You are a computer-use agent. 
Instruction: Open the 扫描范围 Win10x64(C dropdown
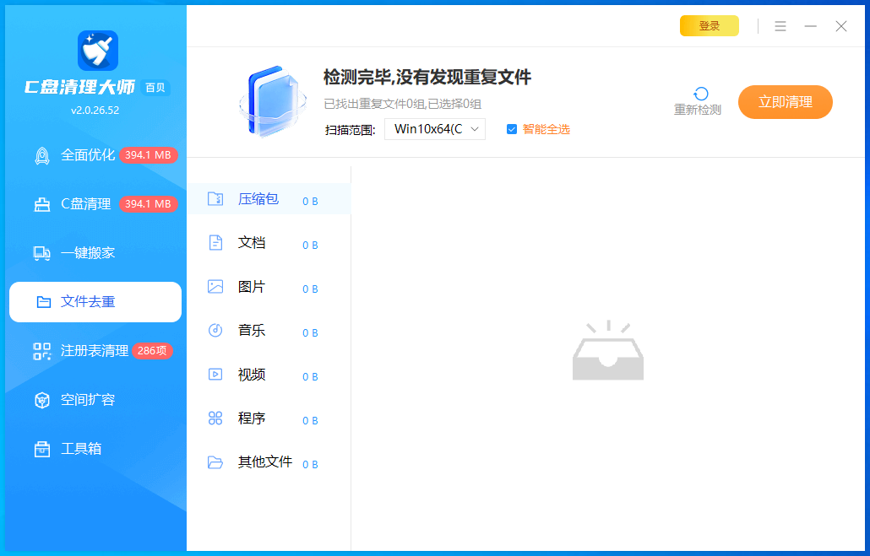point(435,129)
